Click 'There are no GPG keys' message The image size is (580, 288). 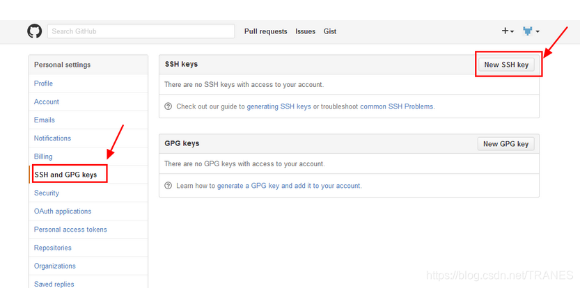pos(244,163)
